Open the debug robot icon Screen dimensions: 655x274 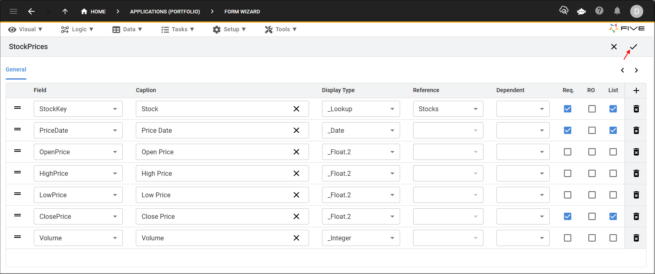click(x=581, y=11)
